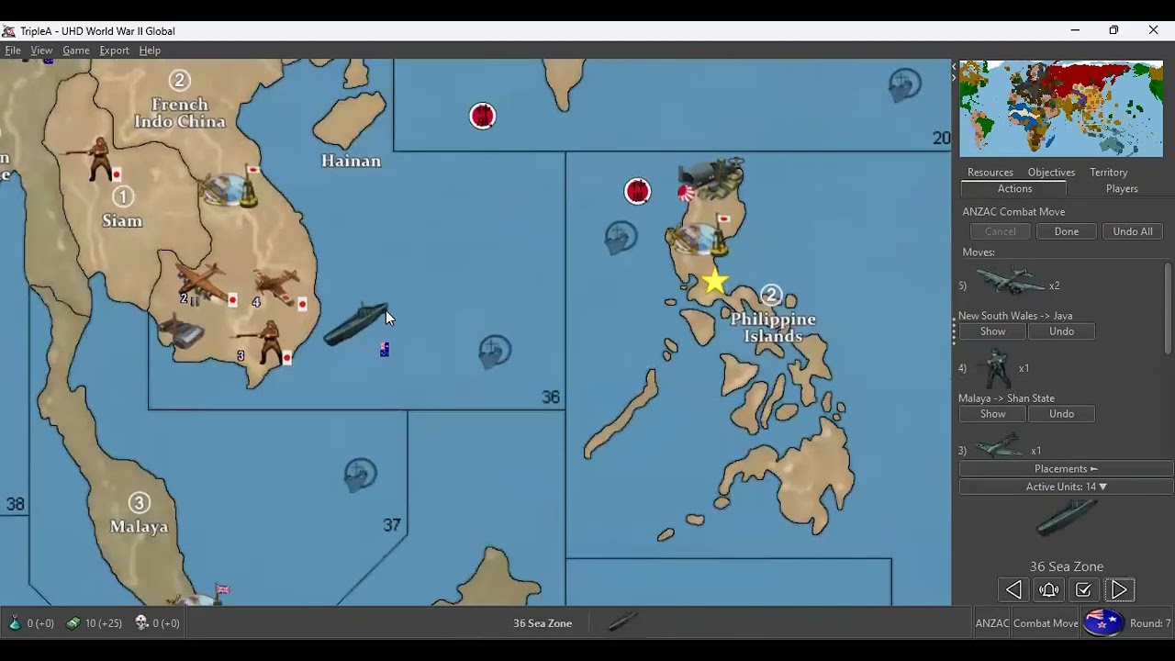Show the New South Wales to Java move
This screenshot has height=661, width=1175.
coord(992,331)
